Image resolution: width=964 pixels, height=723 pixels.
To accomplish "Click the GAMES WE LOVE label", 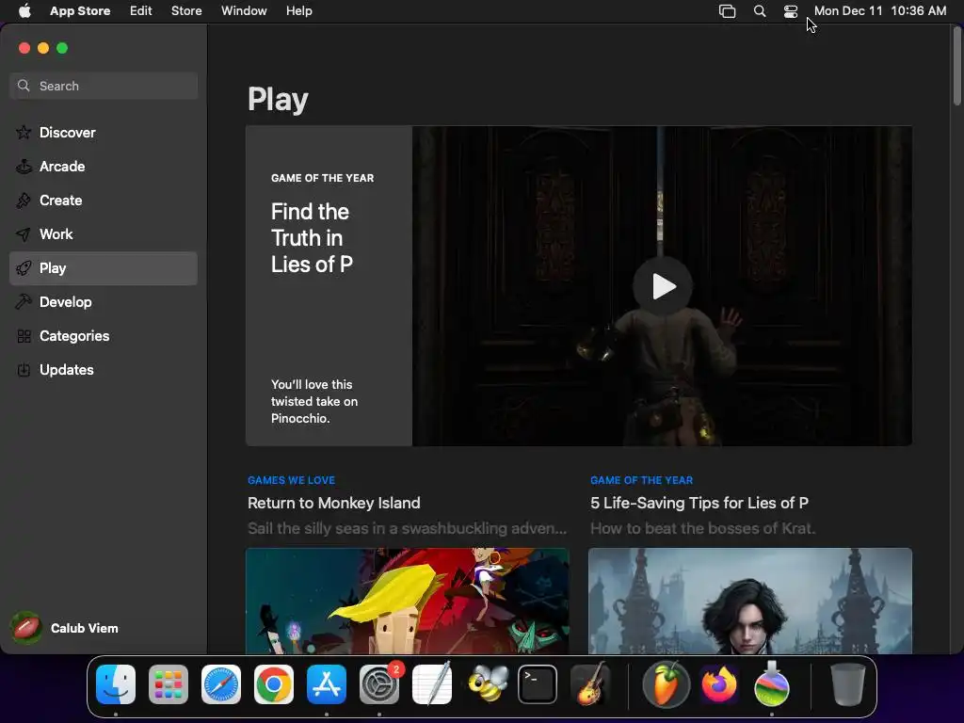I will click(x=292, y=480).
